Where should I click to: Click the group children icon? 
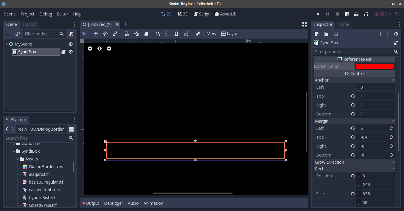click(x=186, y=34)
